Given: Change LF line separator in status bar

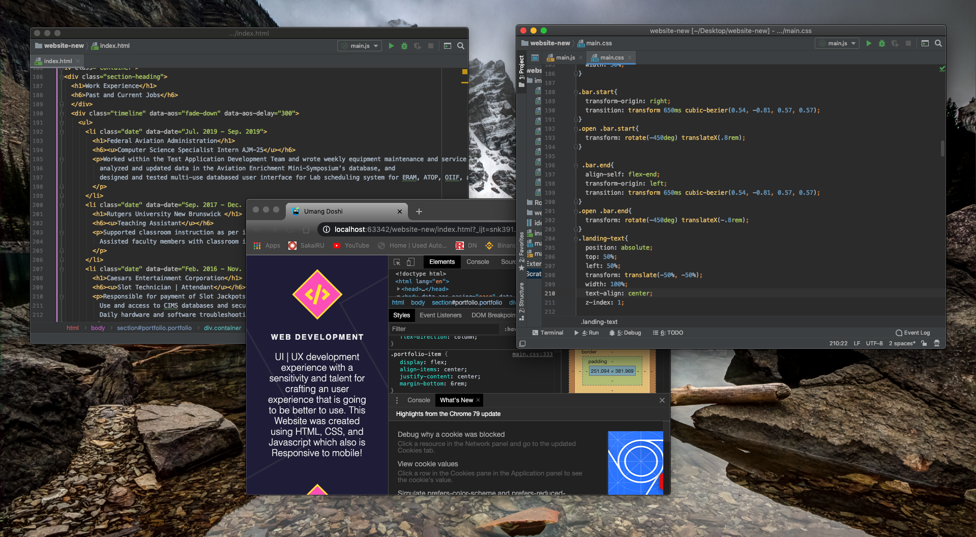Looking at the screenshot, I should 857,343.
